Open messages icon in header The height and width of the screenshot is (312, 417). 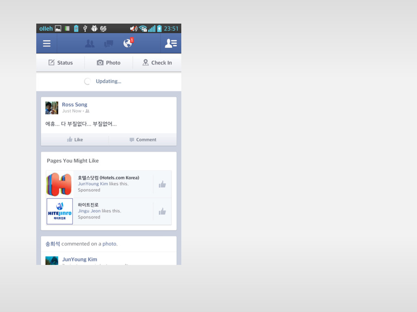(x=108, y=44)
